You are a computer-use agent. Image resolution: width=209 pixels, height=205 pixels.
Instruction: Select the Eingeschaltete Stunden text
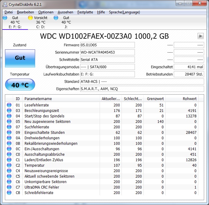click(x=45, y=133)
